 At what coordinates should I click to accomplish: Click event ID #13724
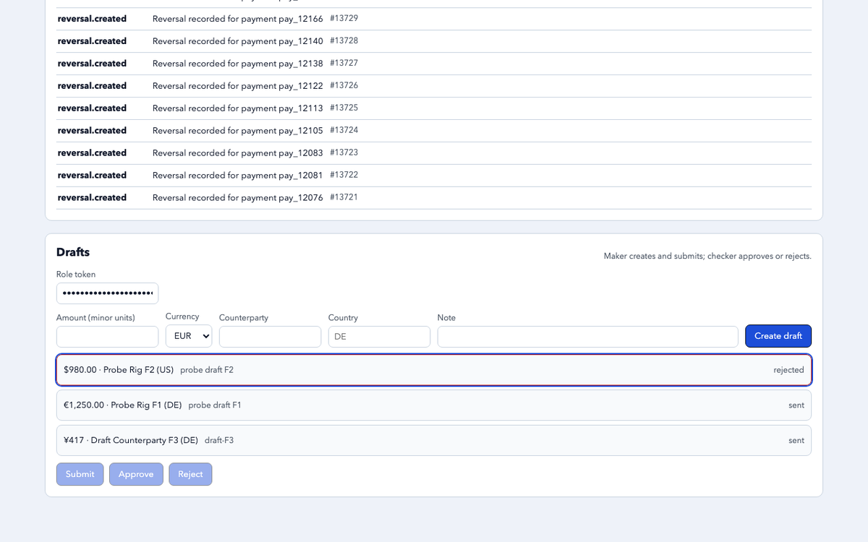point(344,130)
